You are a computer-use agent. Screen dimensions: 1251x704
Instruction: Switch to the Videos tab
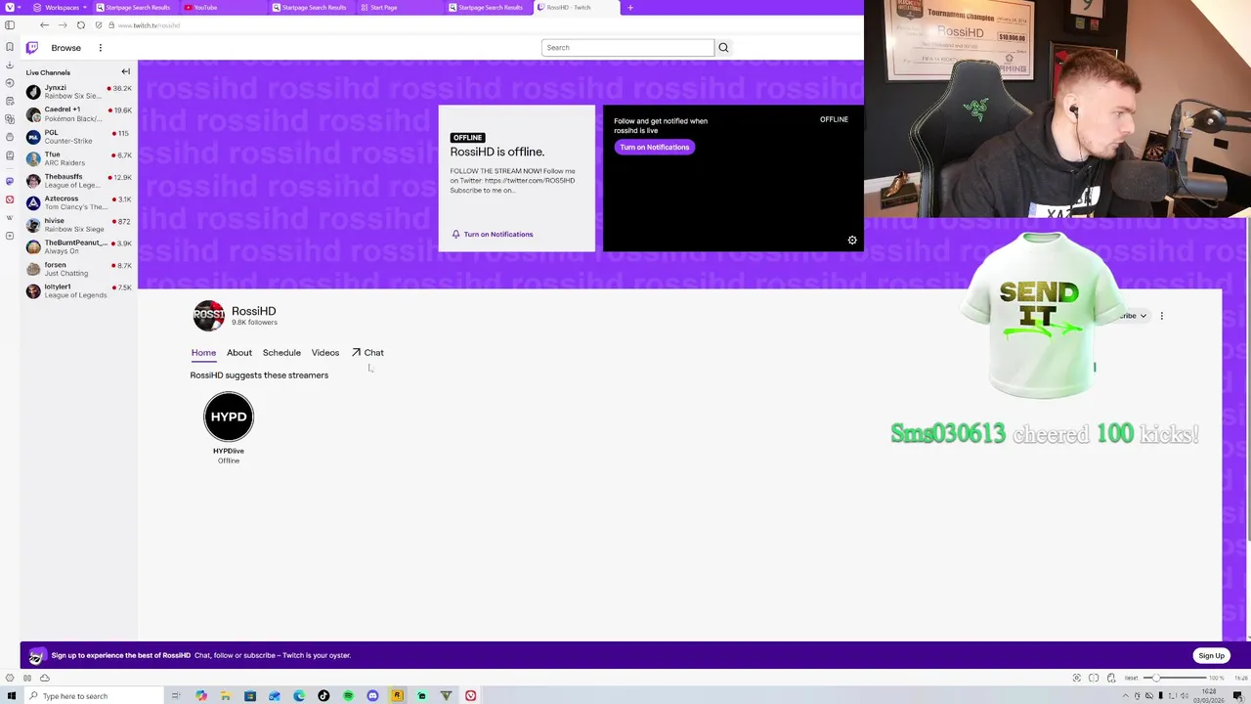pyautogui.click(x=325, y=352)
